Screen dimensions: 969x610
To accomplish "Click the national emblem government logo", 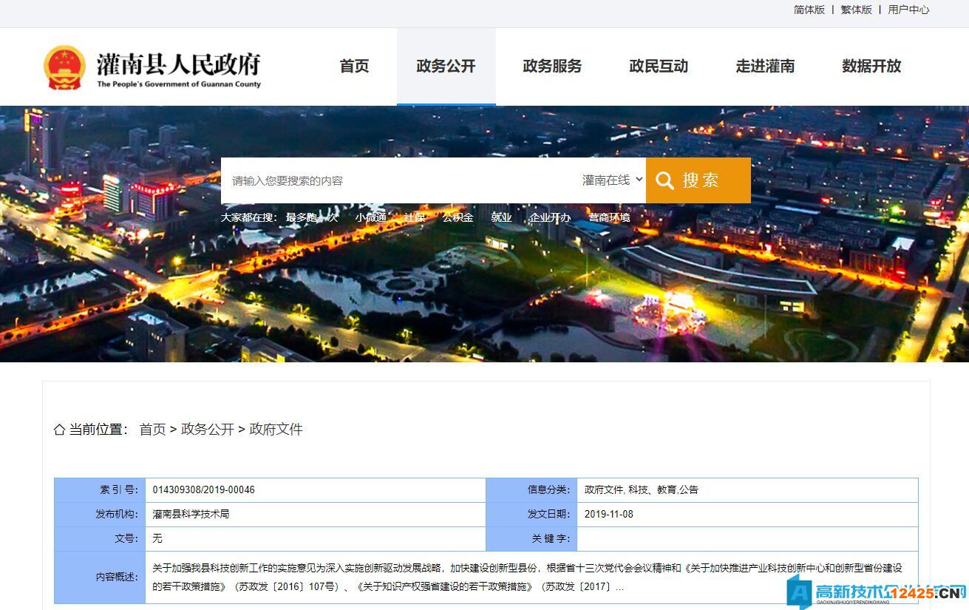I will coord(65,66).
